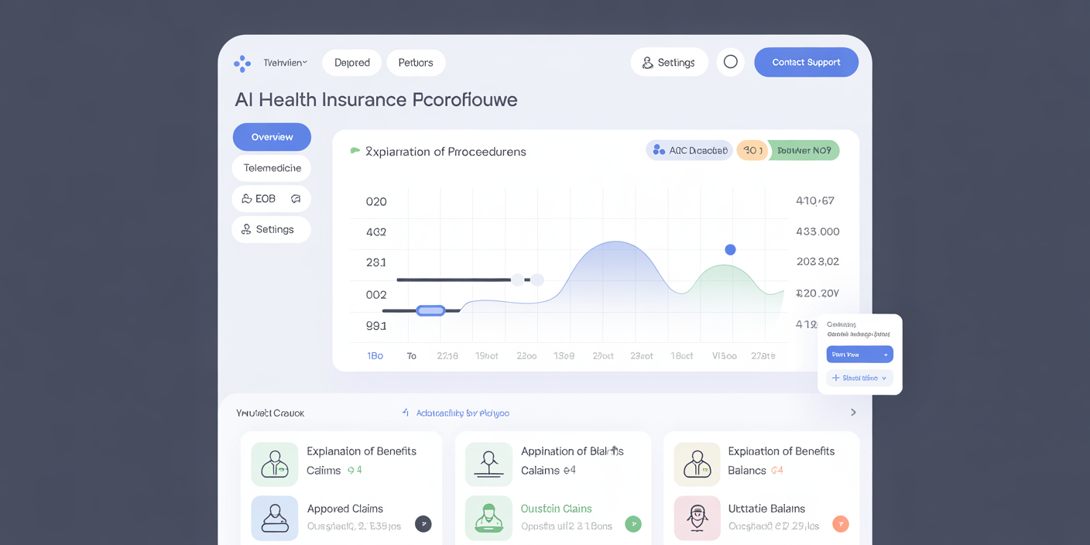
Task: Open Telemedicine in the sidebar
Action: 272,168
